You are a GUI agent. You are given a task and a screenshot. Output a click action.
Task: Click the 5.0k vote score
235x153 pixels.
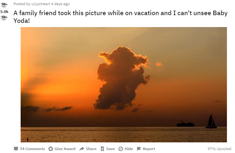[4, 12]
